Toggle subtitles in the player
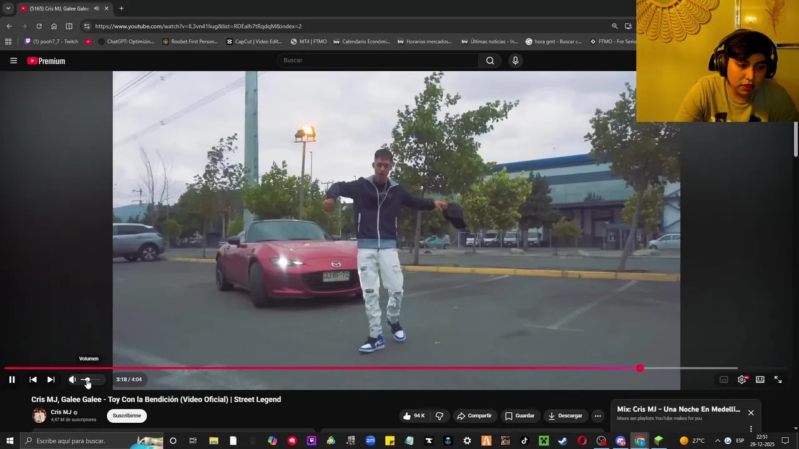This screenshot has height=449, width=799. 723,379
